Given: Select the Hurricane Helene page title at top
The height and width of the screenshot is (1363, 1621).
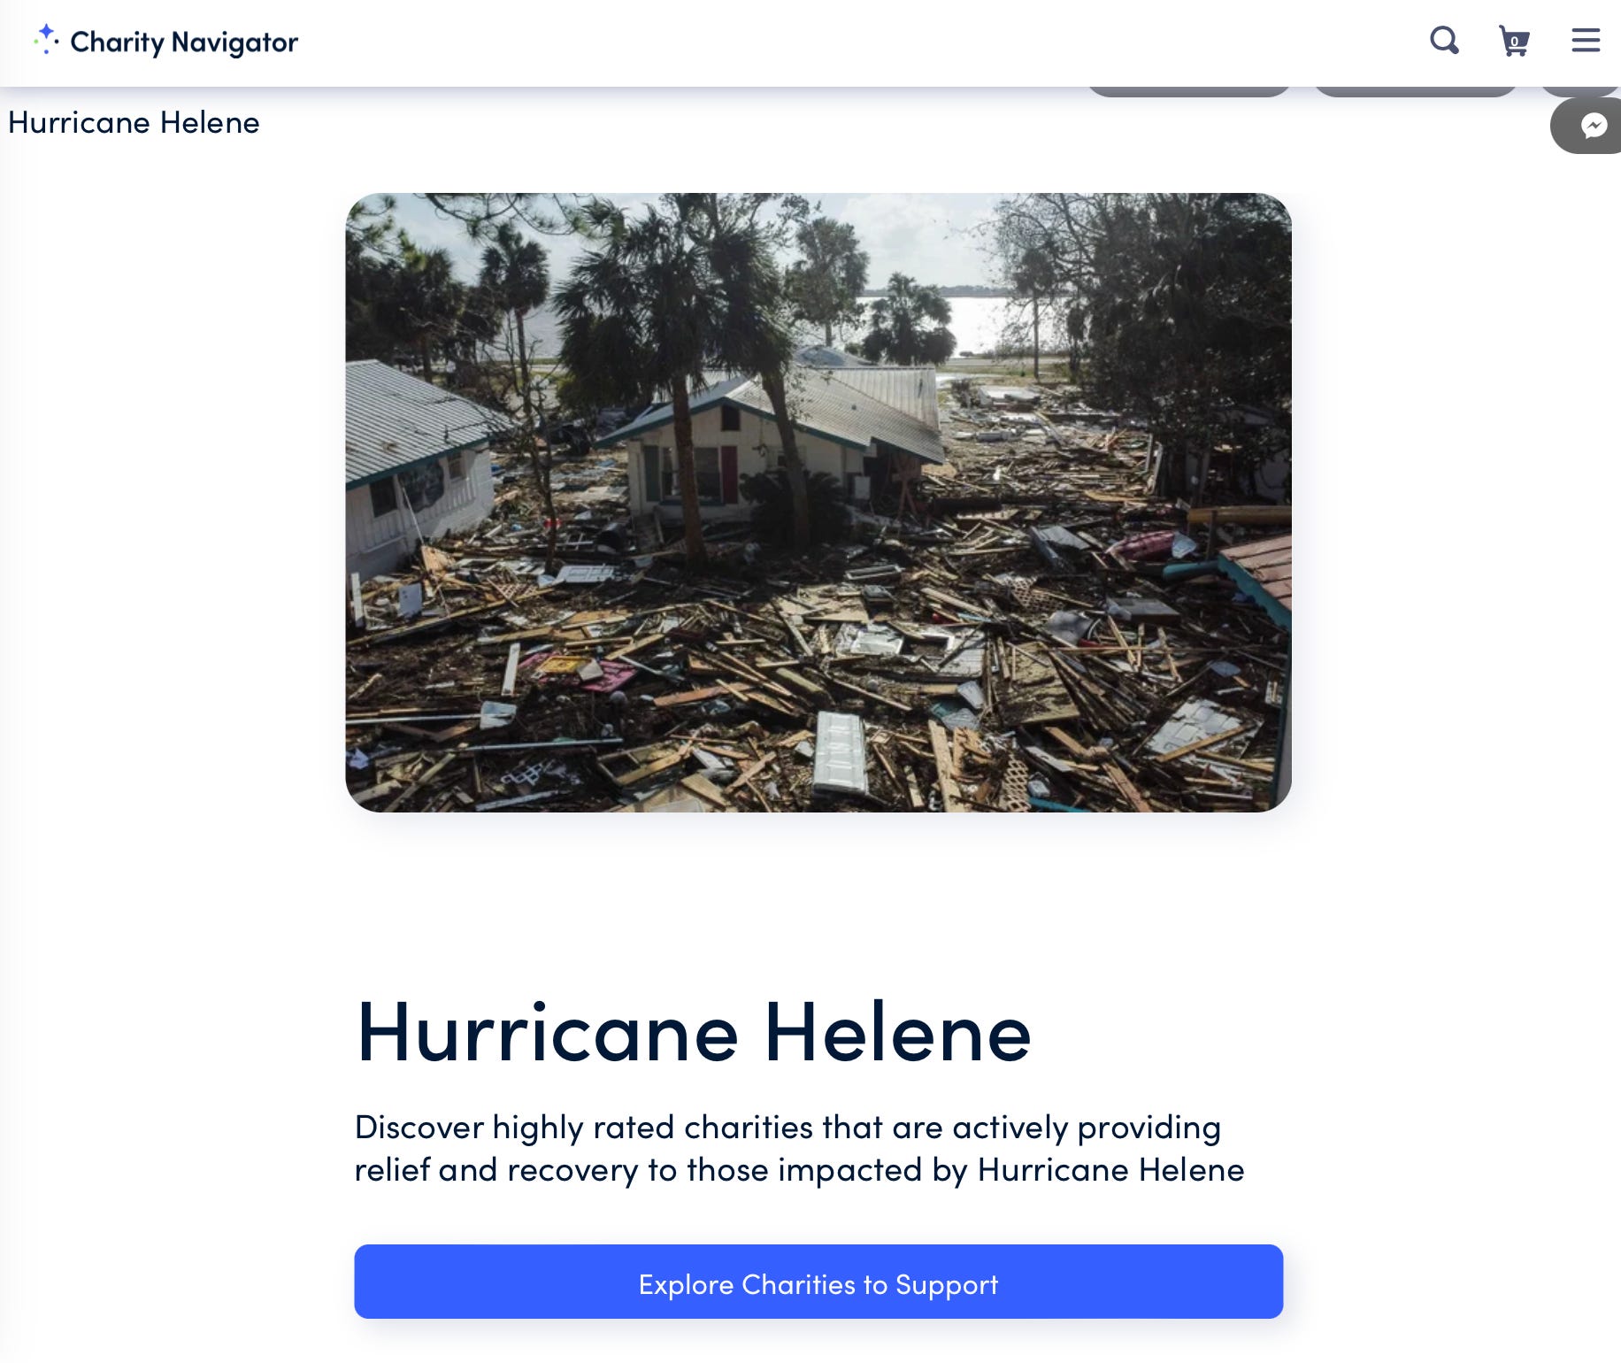Looking at the screenshot, I should [134, 122].
